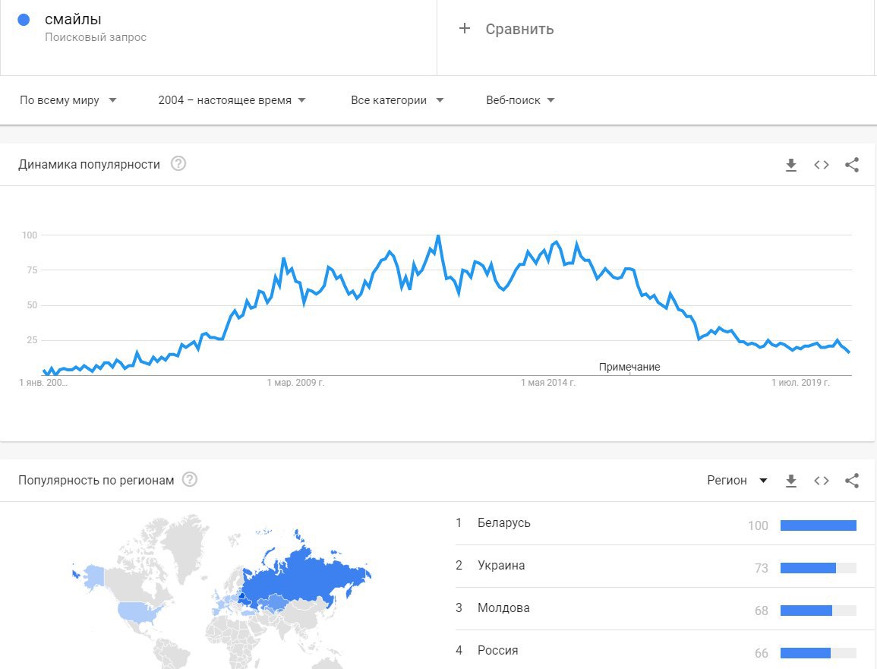877x669 pixels.
Task: Open the Все категории dropdown
Action: [x=397, y=100]
